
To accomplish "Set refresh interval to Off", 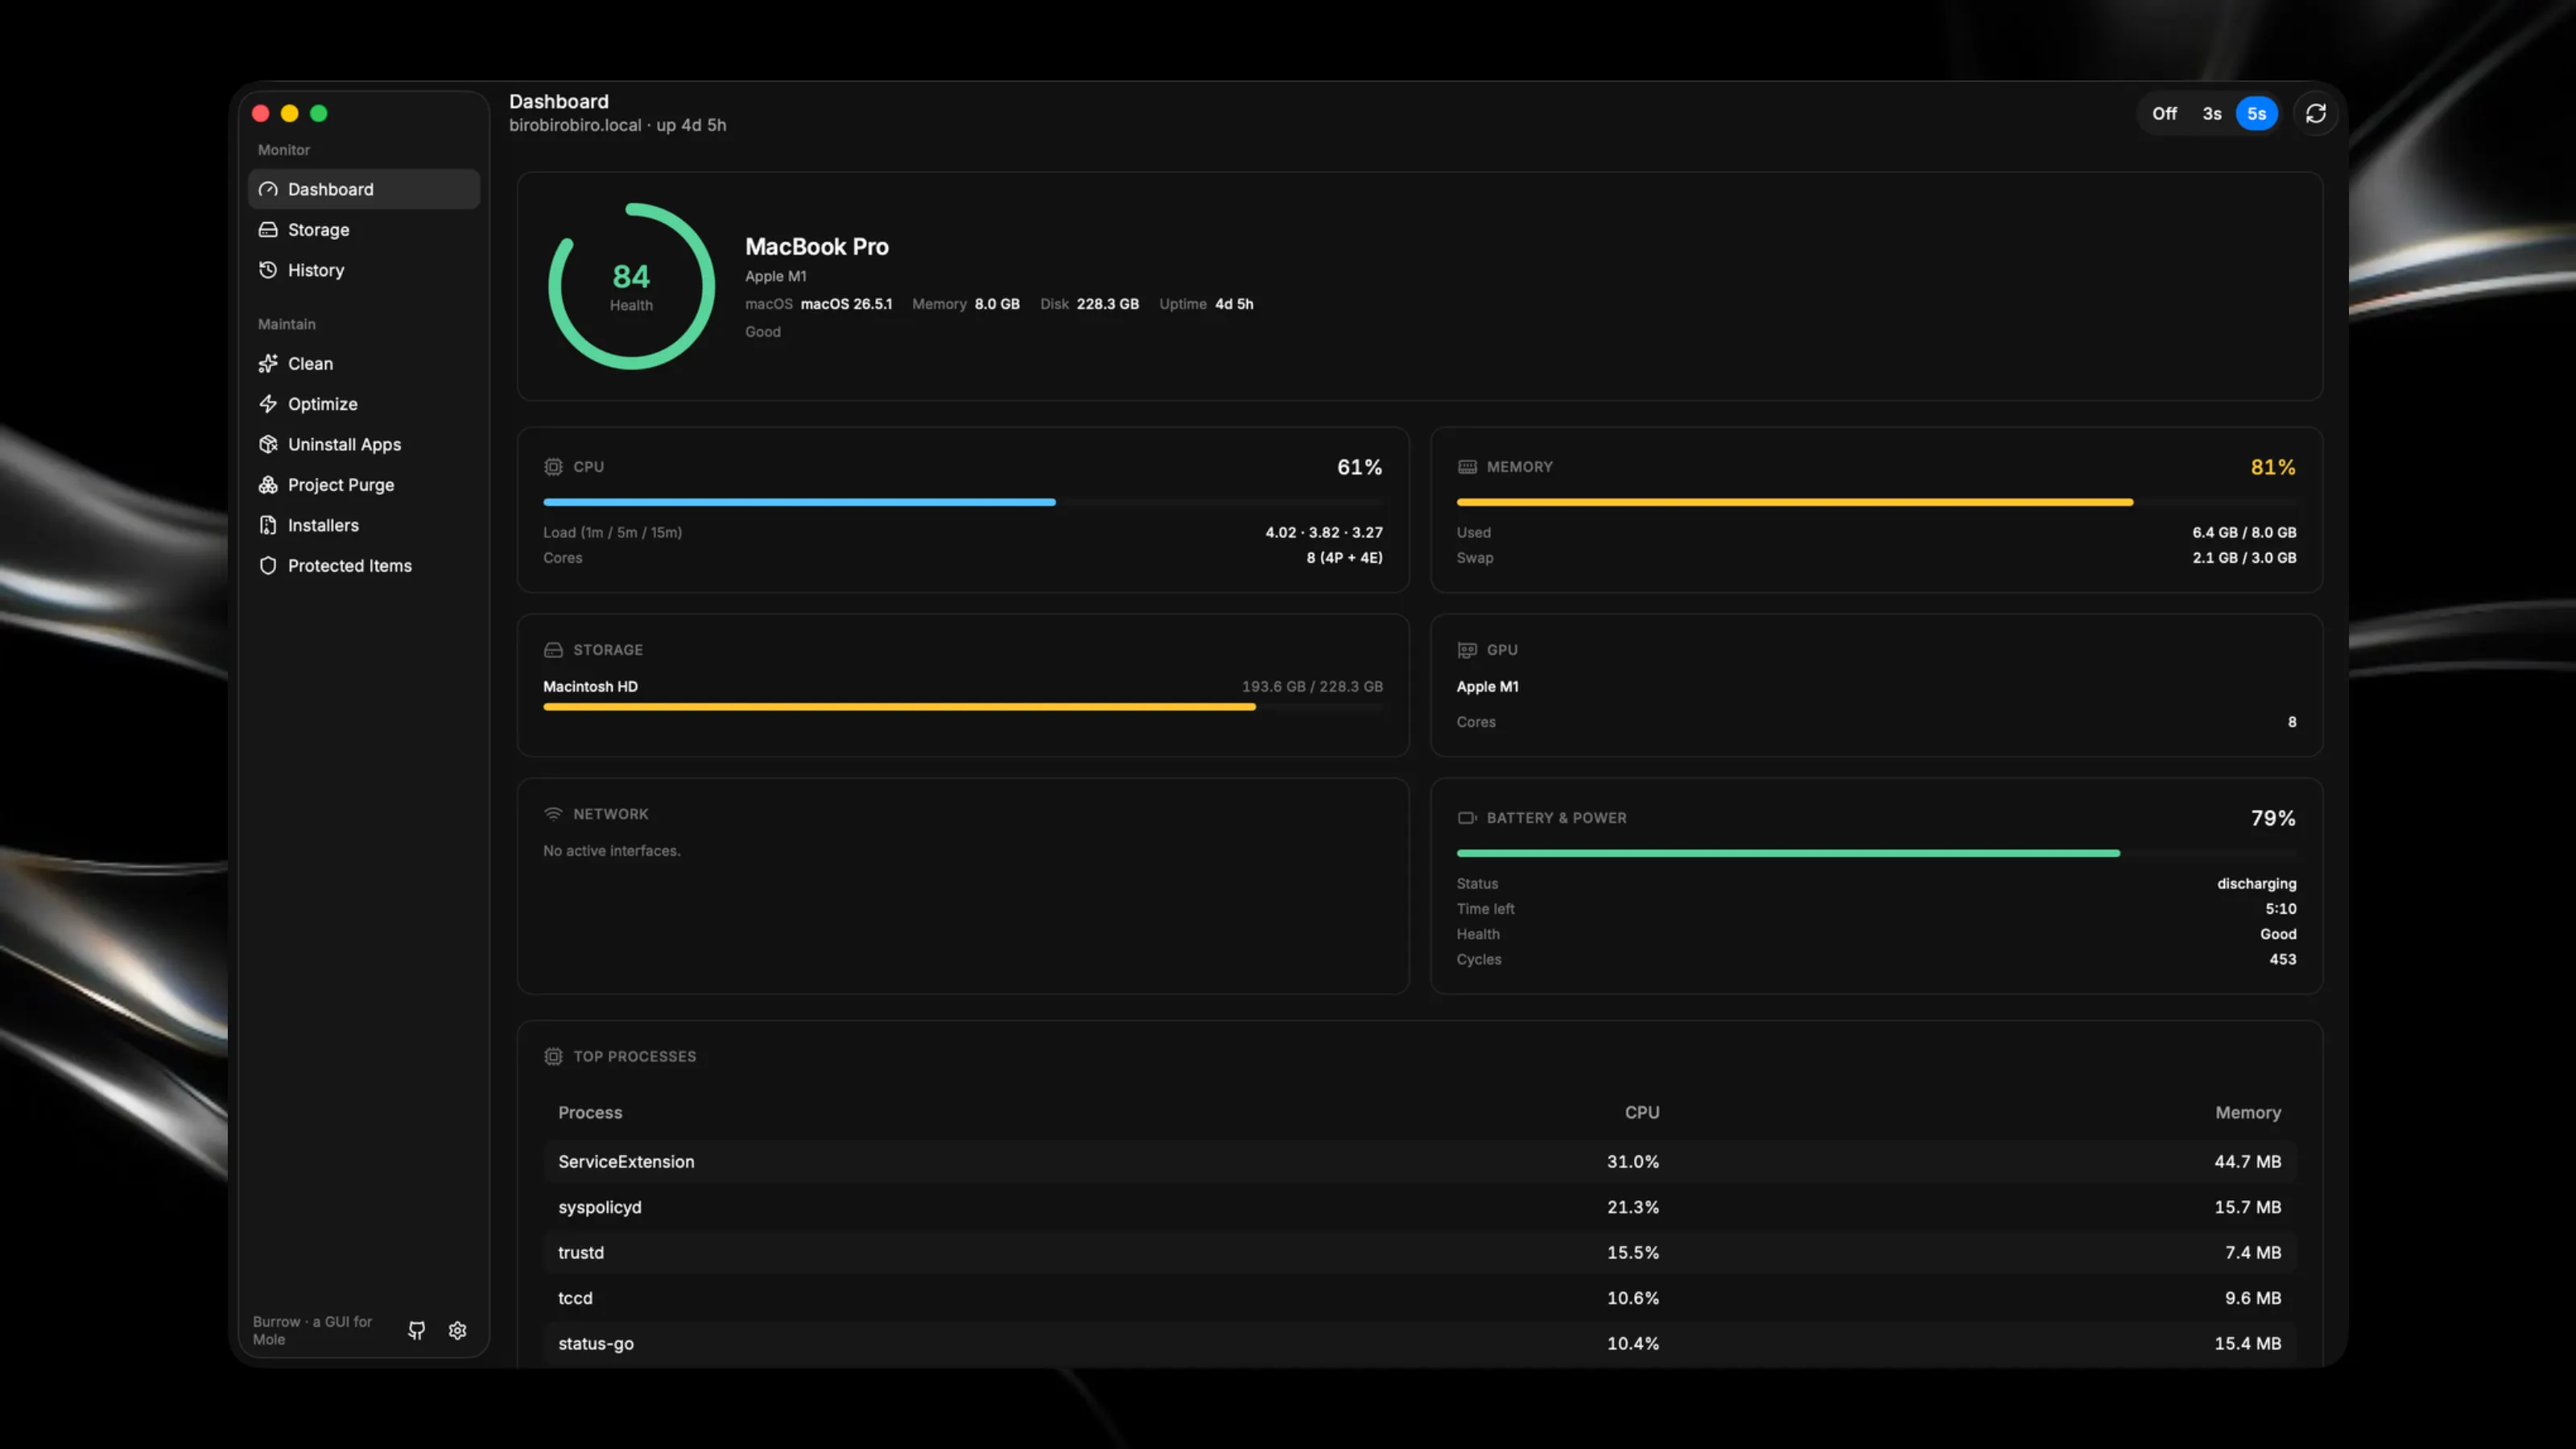I will (x=2164, y=114).
